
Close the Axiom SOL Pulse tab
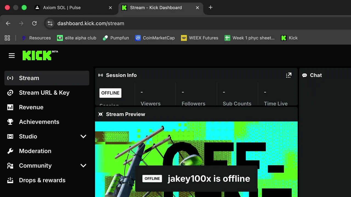pyautogui.click(x=111, y=8)
